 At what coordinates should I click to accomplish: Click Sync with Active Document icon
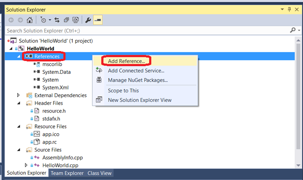[57, 20]
